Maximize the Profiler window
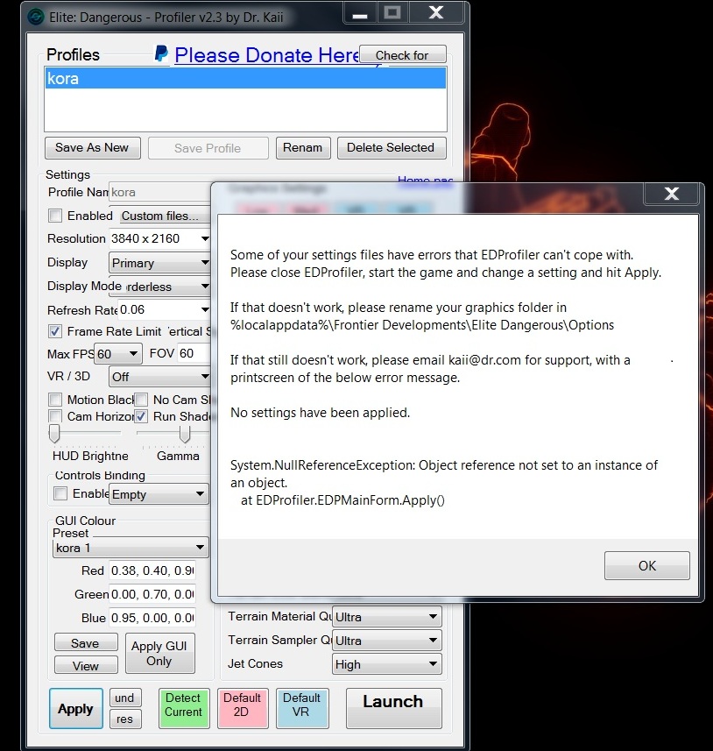Image resolution: width=713 pixels, height=751 pixels. 392,13
